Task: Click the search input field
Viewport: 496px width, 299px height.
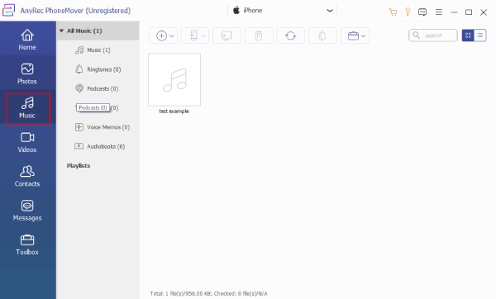Action: [x=433, y=36]
